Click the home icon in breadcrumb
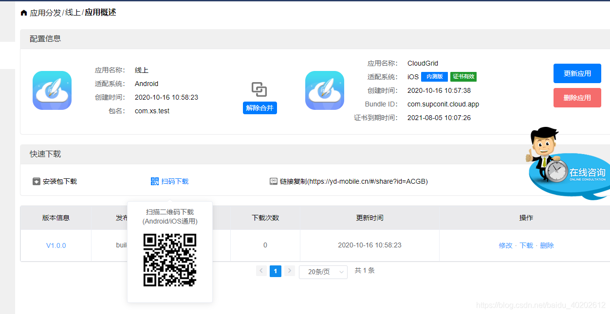The height and width of the screenshot is (314, 610). [x=24, y=13]
